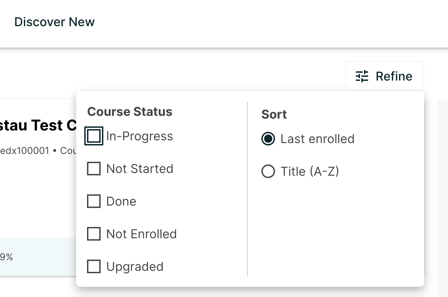Click the Refine button label
Viewport: 448px width, 297px height.
394,76
